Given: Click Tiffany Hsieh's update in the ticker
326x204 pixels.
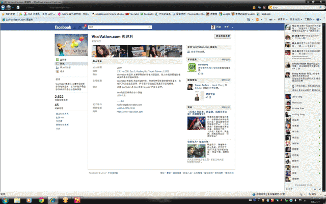Looking at the screenshot, I should (x=303, y=66).
